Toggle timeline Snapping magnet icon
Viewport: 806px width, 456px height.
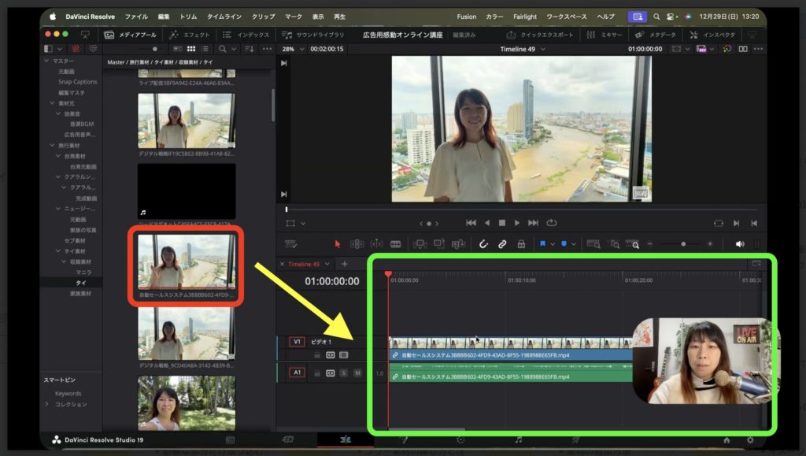click(483, 244)
